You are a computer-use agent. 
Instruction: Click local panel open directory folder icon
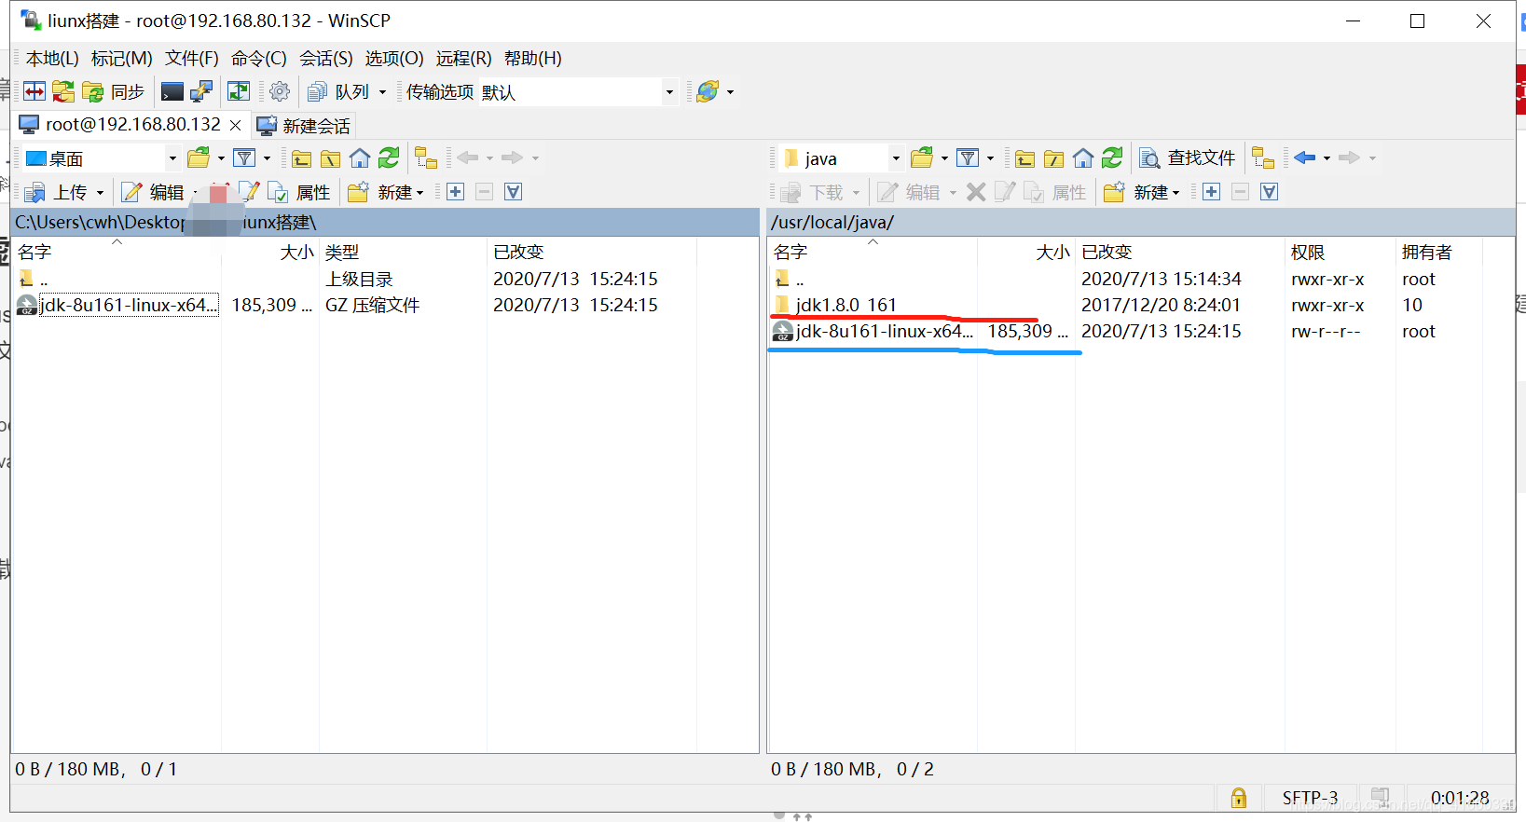coord(199,158)
